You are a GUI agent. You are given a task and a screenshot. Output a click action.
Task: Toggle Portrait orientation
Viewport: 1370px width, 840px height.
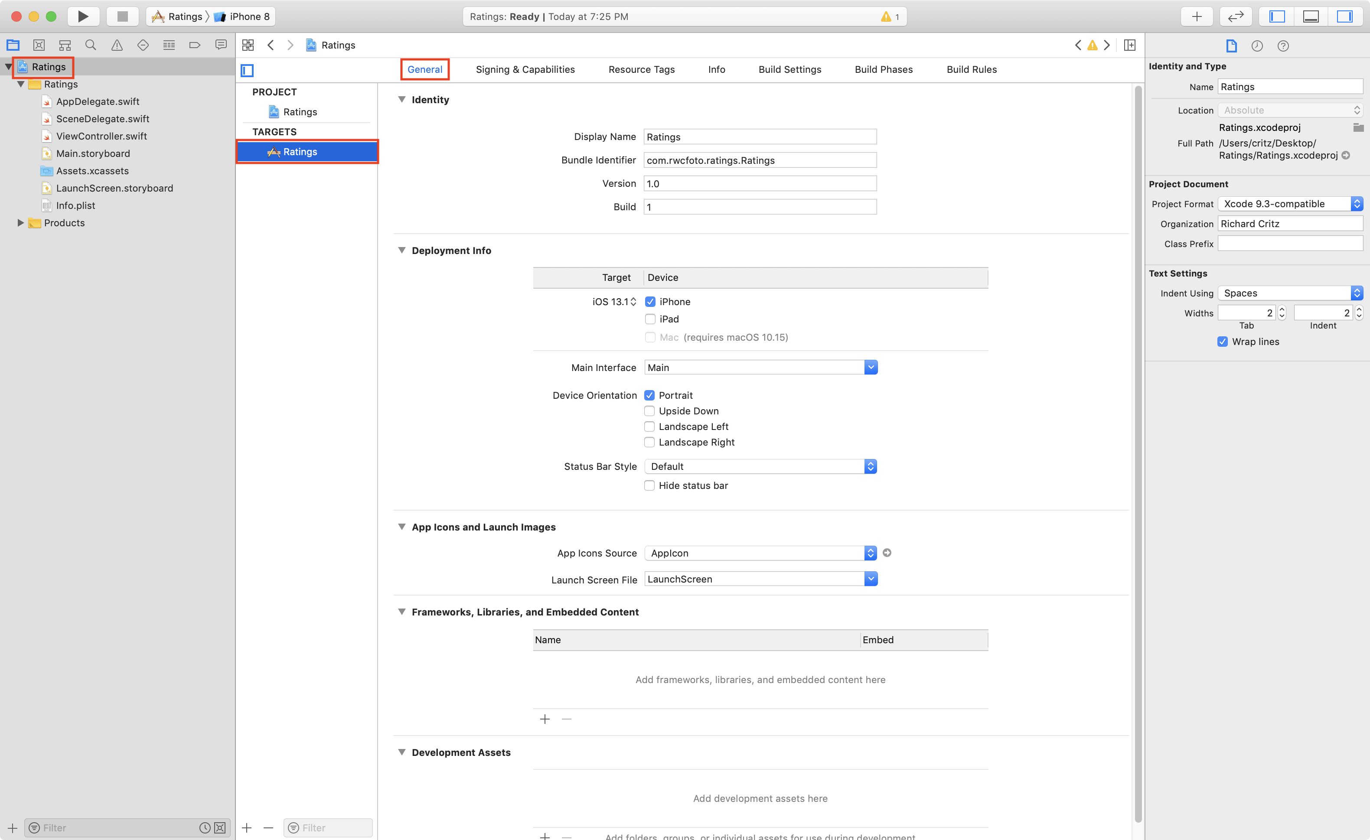[x=649, y=395]
